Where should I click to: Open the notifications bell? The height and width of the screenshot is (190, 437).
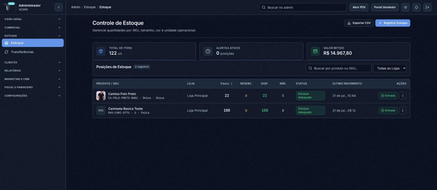coord(416,7)
